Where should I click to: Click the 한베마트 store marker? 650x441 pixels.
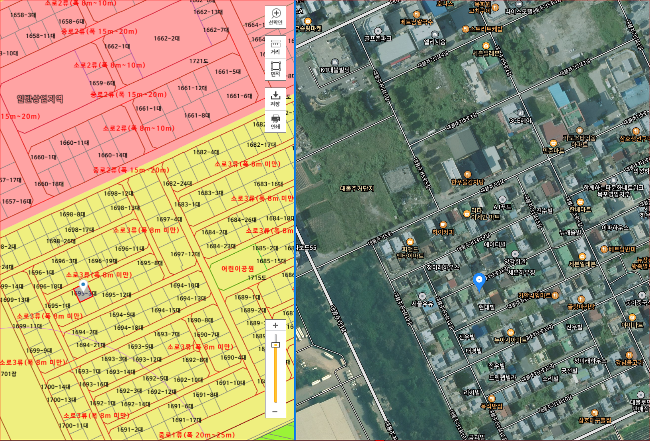tap(580, 206)
